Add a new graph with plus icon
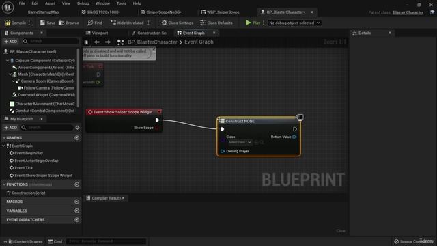 [x=77, y=138]
